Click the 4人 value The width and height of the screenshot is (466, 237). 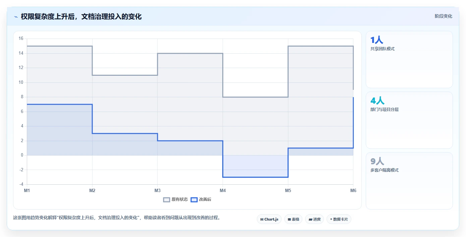click(x=377, y=101)
